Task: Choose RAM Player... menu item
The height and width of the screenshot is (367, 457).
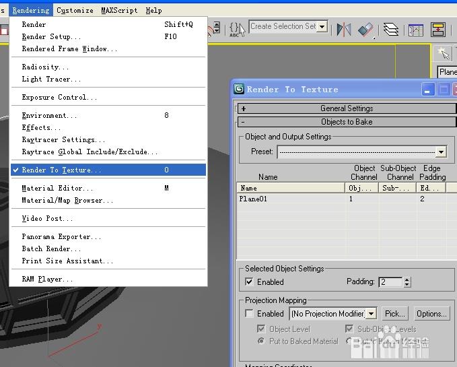Action: coord(108,279)
